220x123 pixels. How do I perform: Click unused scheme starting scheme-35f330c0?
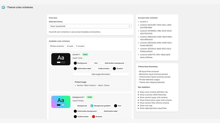(x=156, y=50)
